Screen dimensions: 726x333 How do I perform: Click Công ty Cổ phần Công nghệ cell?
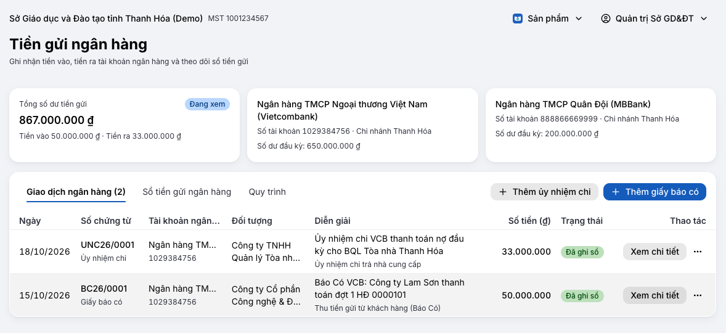[266, 295]
